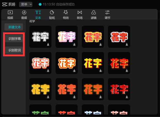Screen dimensions: 160x117
Task: Choose the pale pink 花字 thumbnail in bottom row
Action: 119,110
